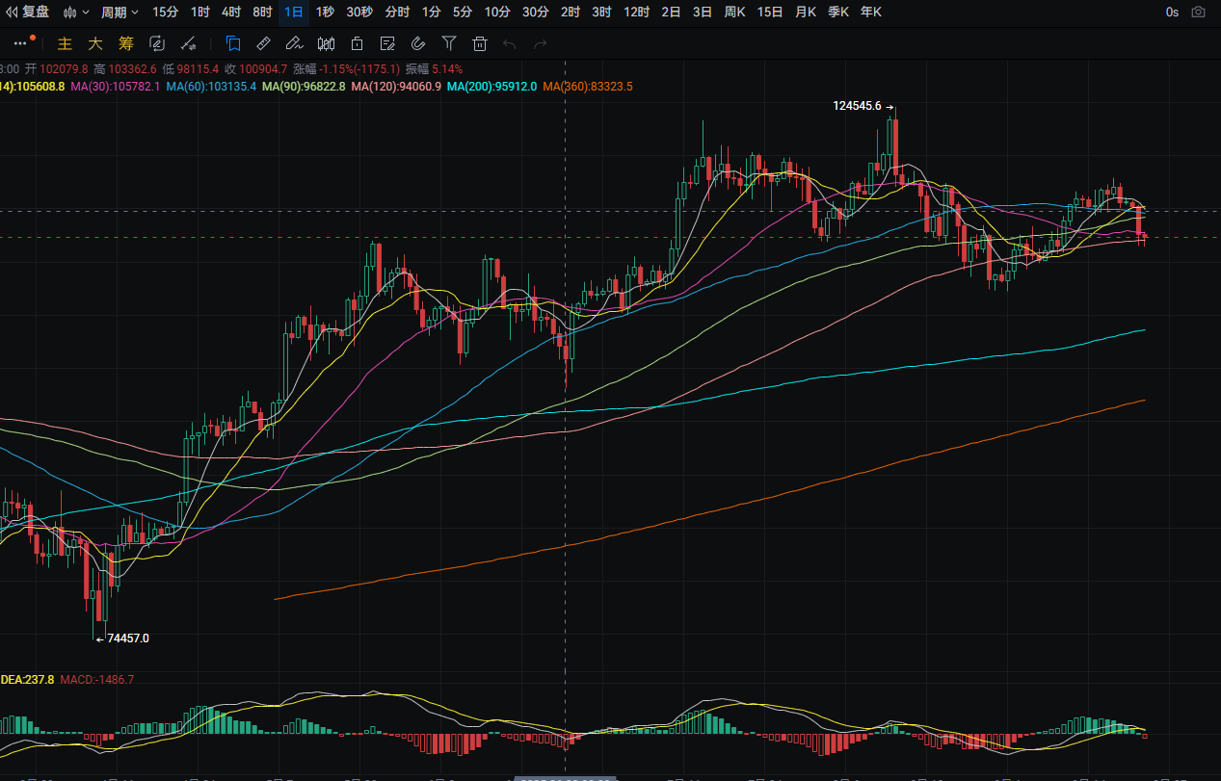1221x781 pixels.
Task: Select the pen drawing tool
Action: (295, 43)
